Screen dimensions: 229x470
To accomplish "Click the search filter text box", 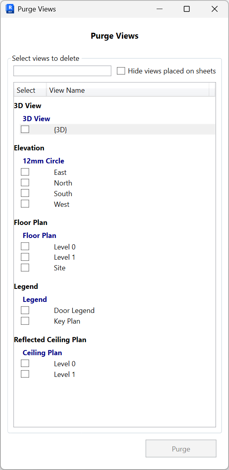I will point(62,71).
